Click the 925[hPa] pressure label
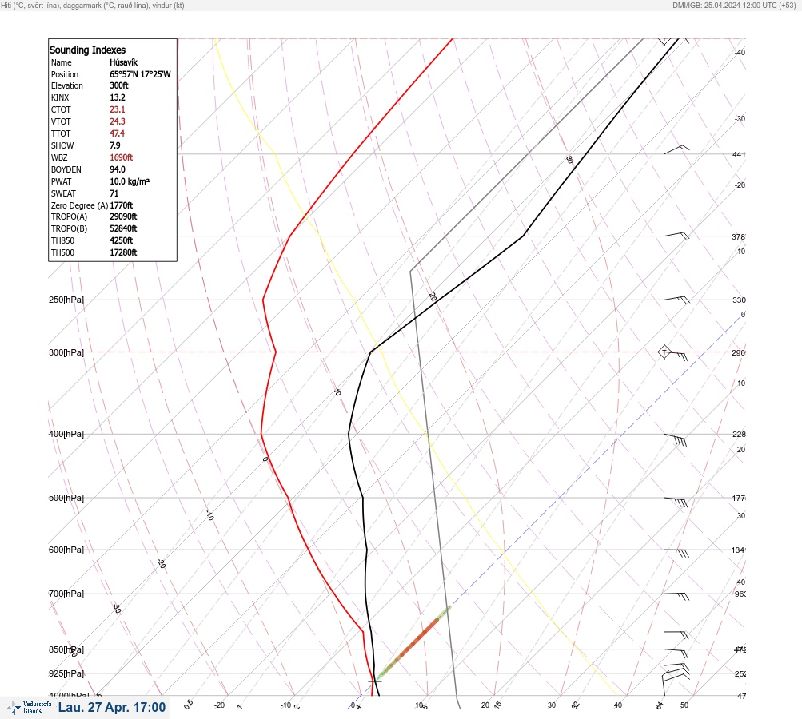802x719 pixels. click(x=66, y=673)
